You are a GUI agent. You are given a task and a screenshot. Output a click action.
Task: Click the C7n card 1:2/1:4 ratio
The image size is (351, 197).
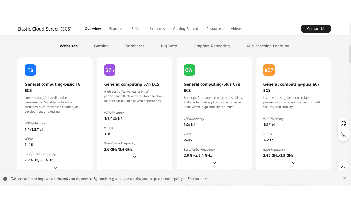[190, 125]
